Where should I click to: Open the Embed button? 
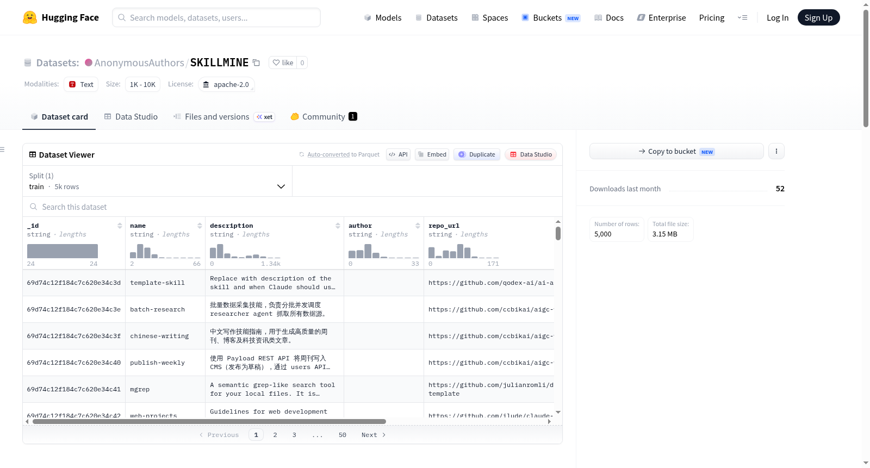tap(432, 154)
